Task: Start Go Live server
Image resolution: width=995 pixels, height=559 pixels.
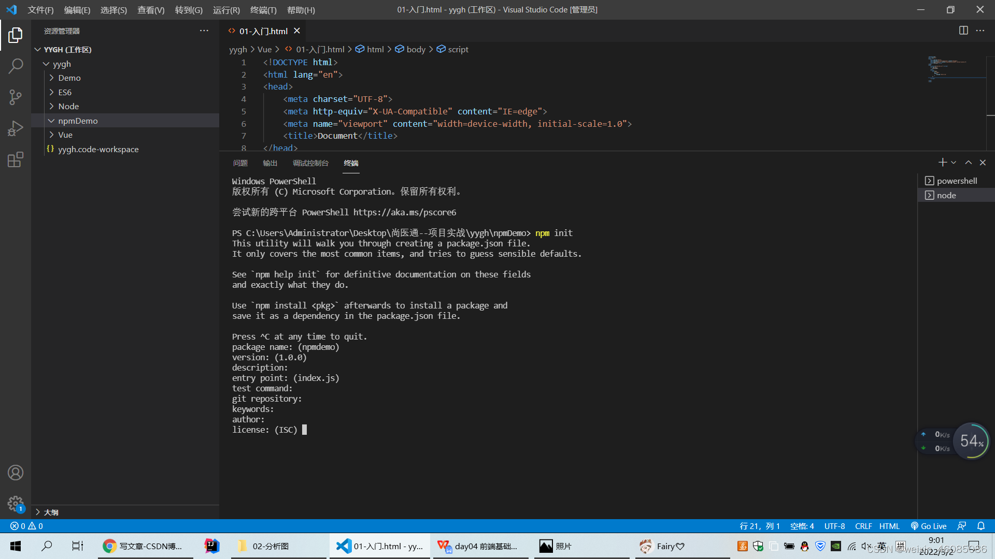Action: pyautogui.click(x=929, y=526)
